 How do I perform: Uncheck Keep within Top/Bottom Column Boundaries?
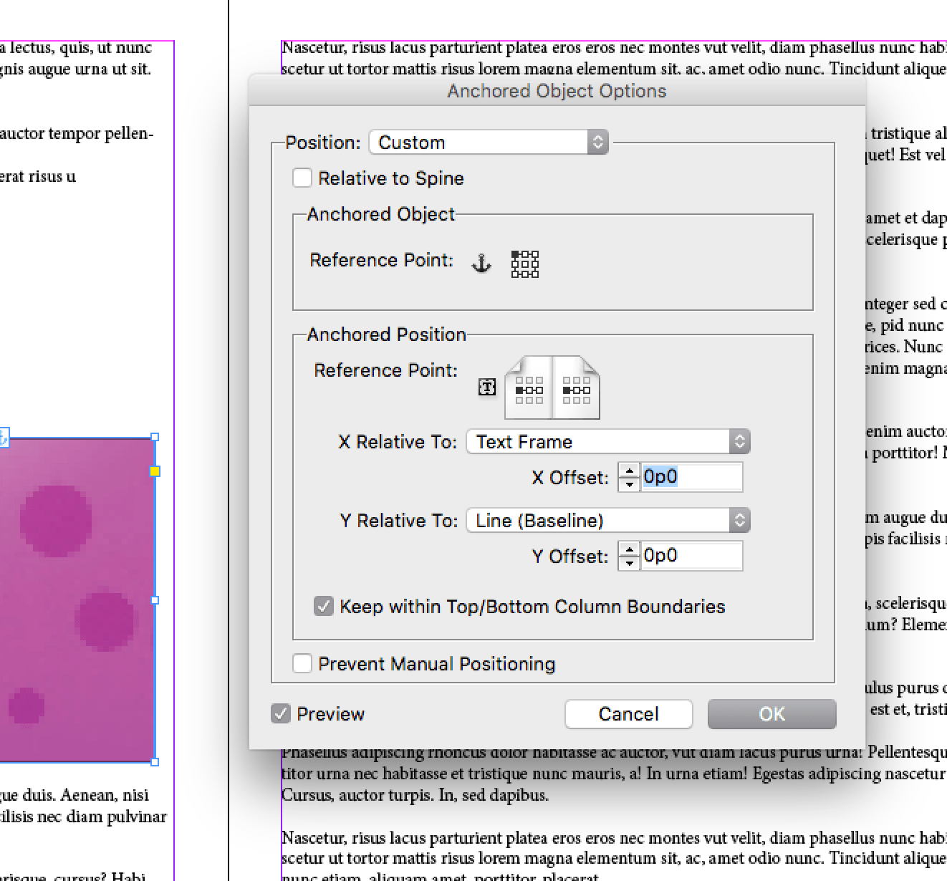point(323,606)
